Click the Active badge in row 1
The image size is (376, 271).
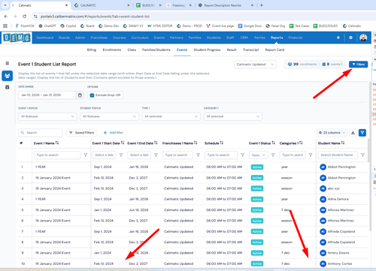pos(257,167)
